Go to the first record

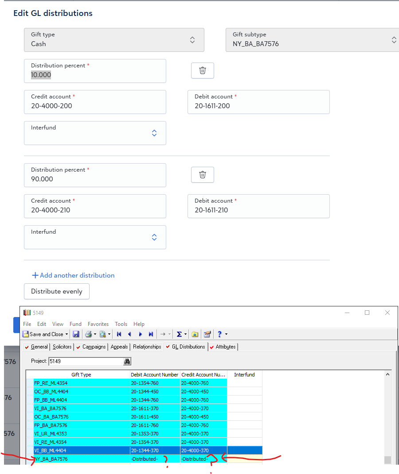point(119,334)
